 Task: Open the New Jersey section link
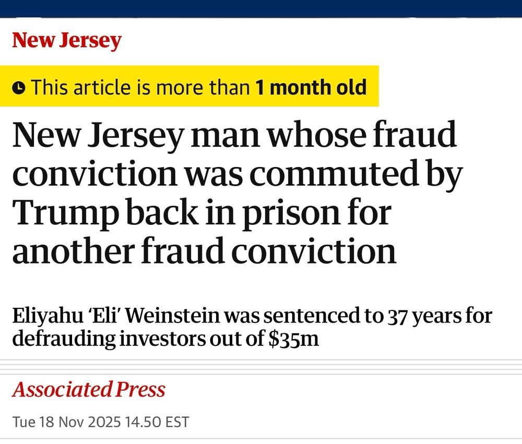tap(66, 41)
